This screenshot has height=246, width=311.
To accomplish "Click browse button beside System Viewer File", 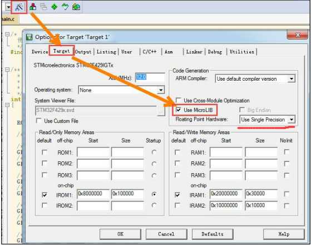I will click(x=161, y=111).
